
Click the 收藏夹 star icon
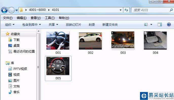tap(7, 34)
